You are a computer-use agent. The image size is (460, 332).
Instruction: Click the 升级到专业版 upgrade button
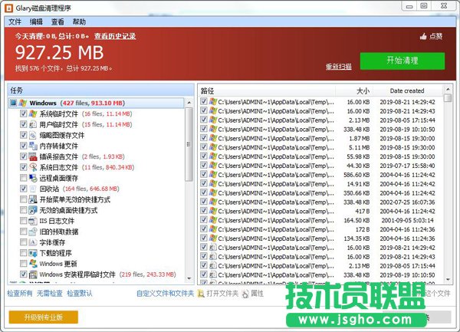(44, 317)
